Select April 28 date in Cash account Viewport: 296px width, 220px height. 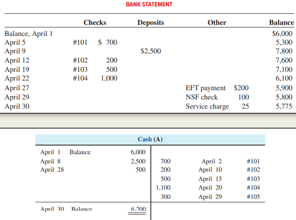coord(52,170)
